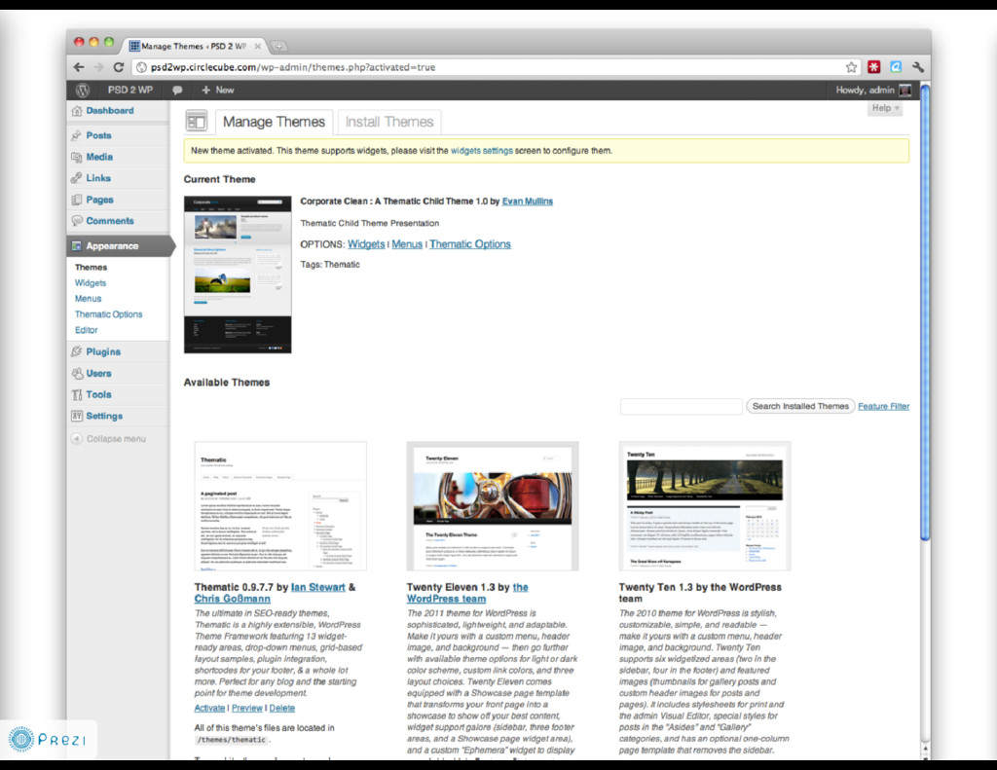
Task: Click Search Installed Themes button
Action: coord(800,406)
